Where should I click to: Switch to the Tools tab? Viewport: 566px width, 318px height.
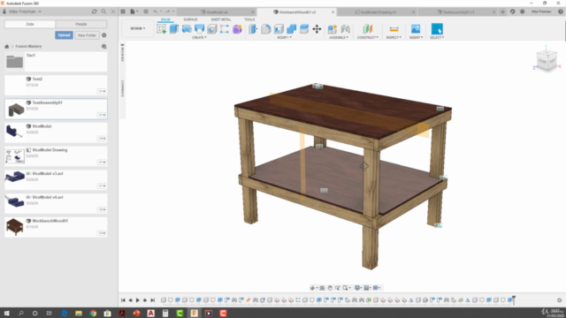[x=249, y=19]
